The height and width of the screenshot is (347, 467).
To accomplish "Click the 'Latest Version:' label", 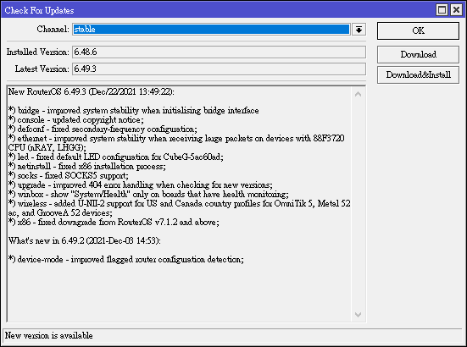I will point(42,69).
